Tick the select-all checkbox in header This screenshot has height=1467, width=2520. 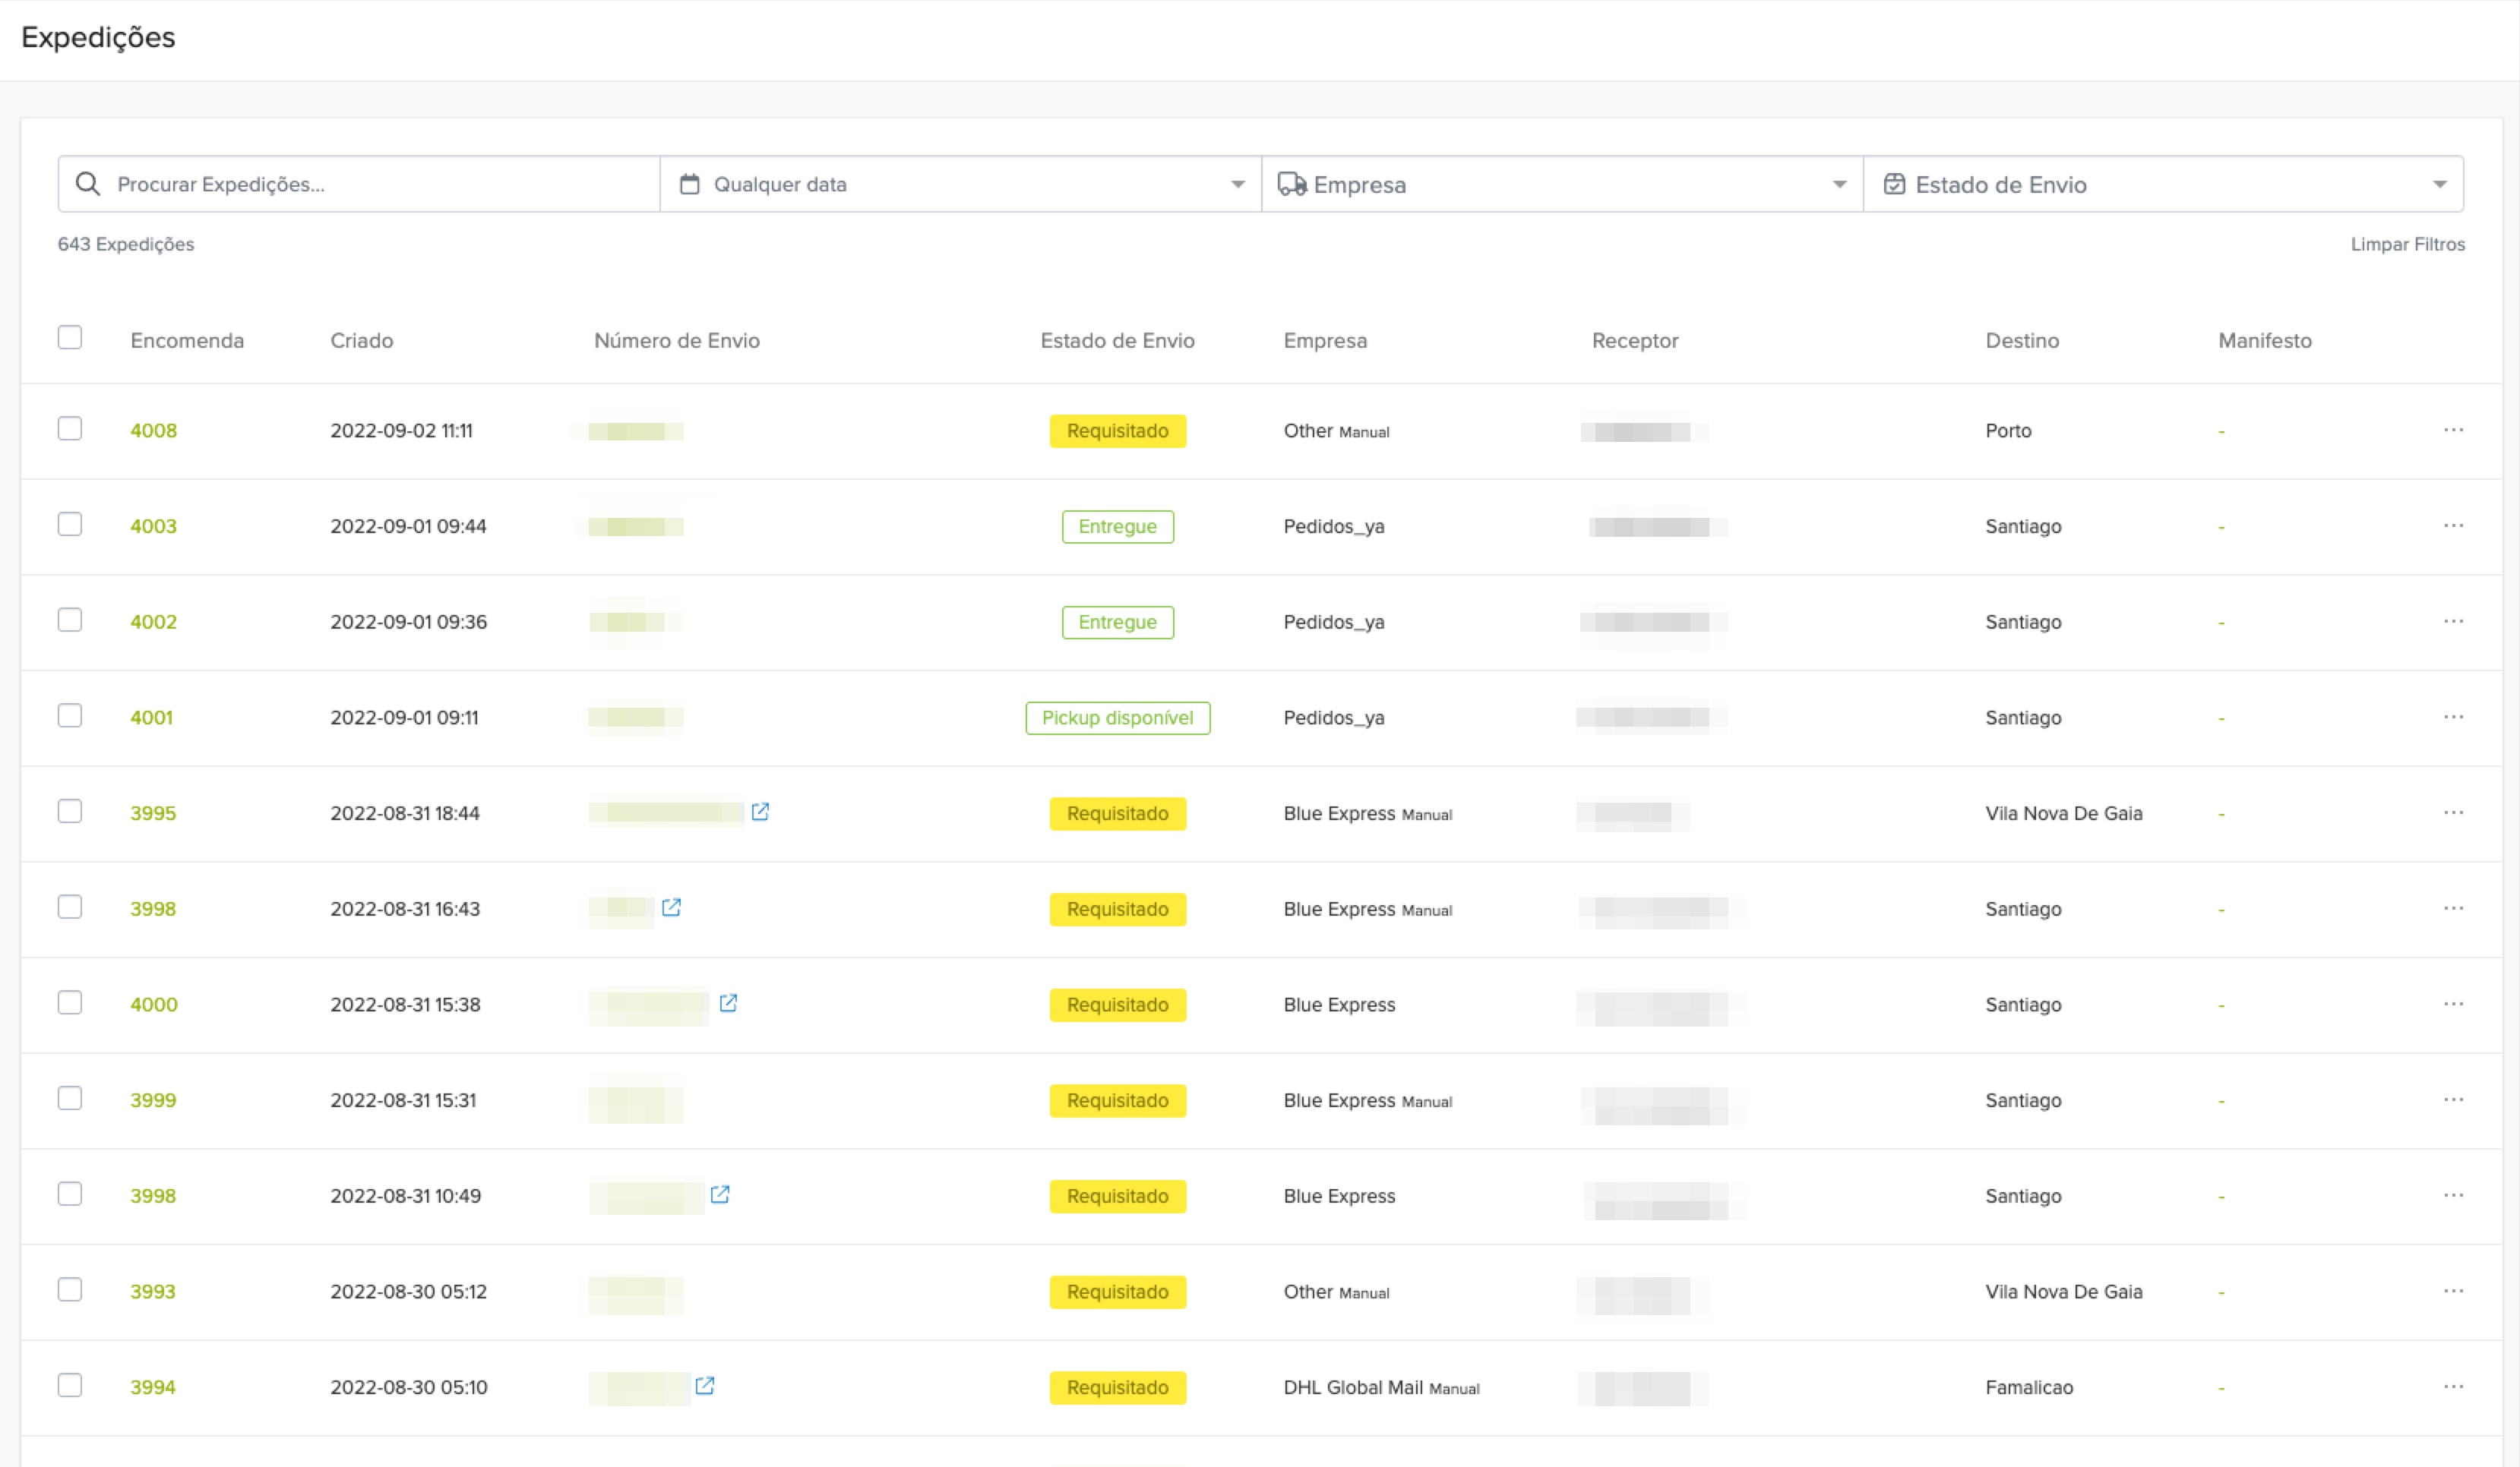click(70, 338)
